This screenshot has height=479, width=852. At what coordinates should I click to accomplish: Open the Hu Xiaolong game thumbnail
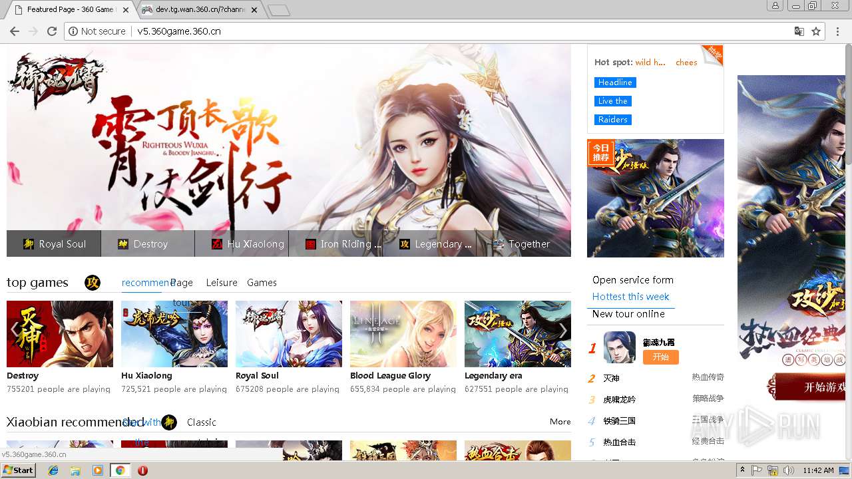(174, 334)
